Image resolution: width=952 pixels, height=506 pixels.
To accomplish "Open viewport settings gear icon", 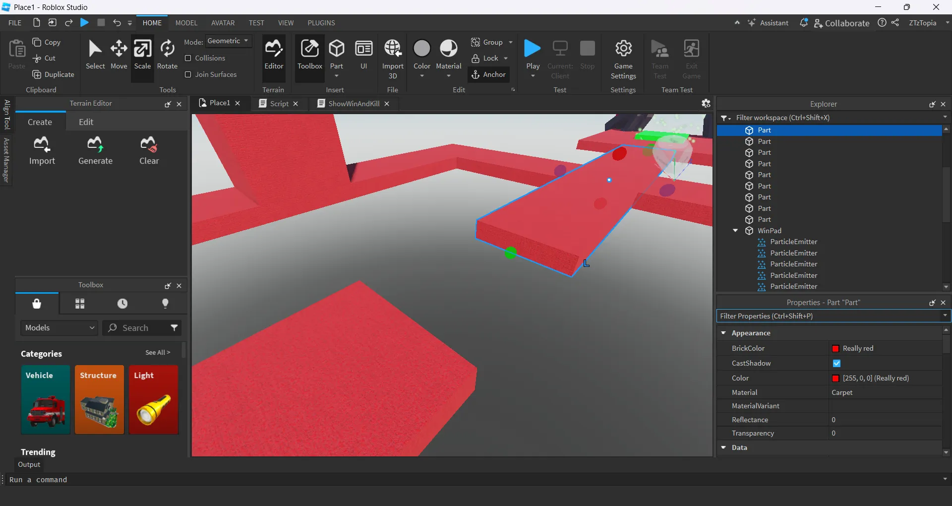I will pos(706,103).
